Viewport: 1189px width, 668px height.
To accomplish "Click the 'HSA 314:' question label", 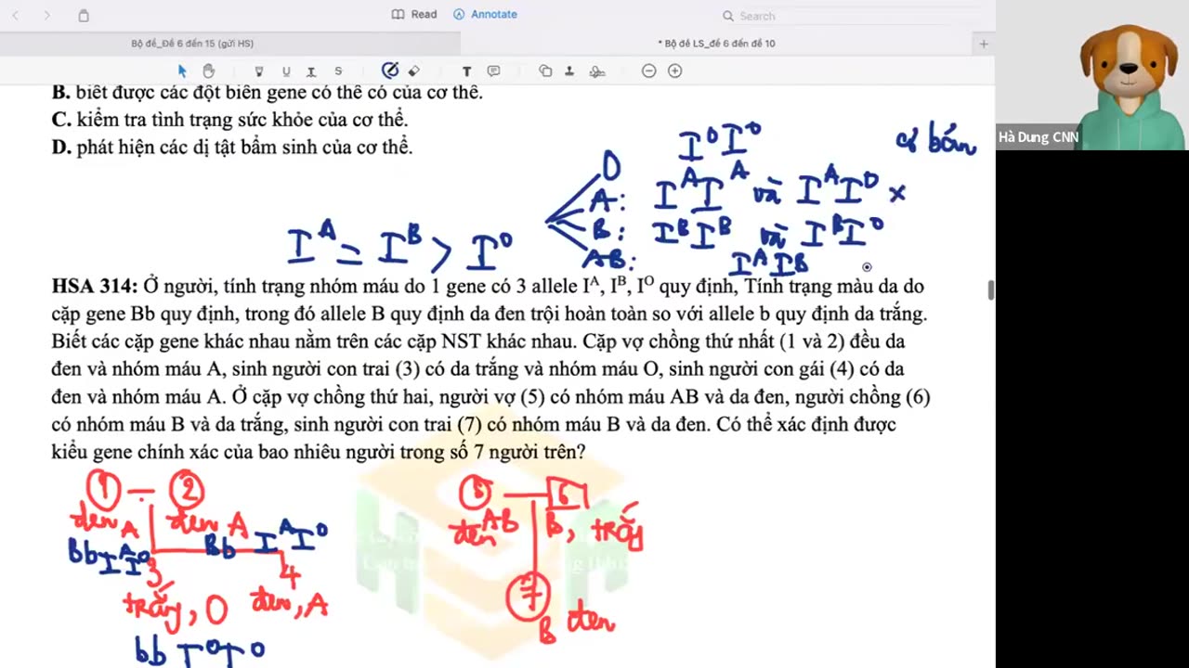I will coord(95,287).
